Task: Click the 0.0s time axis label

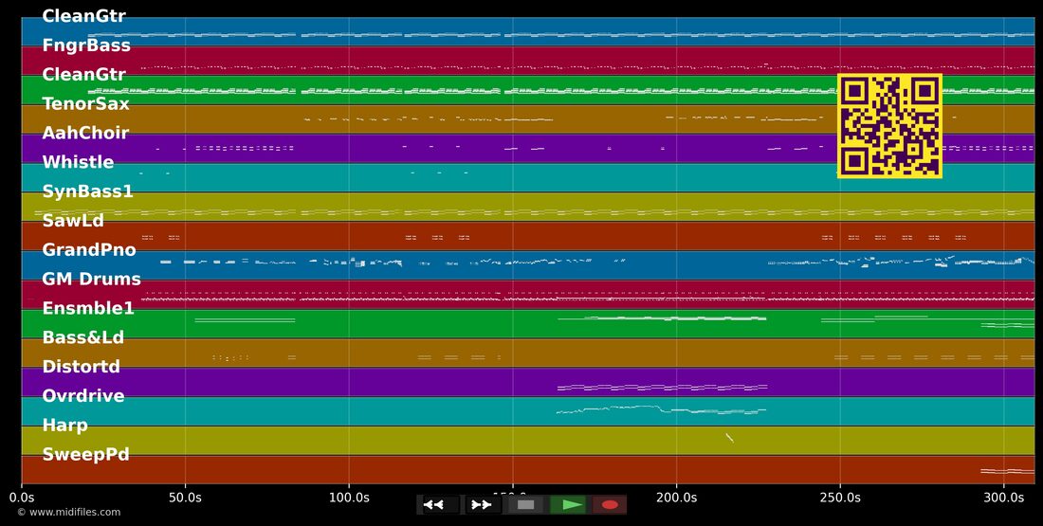Action: [x=21, y=498]
